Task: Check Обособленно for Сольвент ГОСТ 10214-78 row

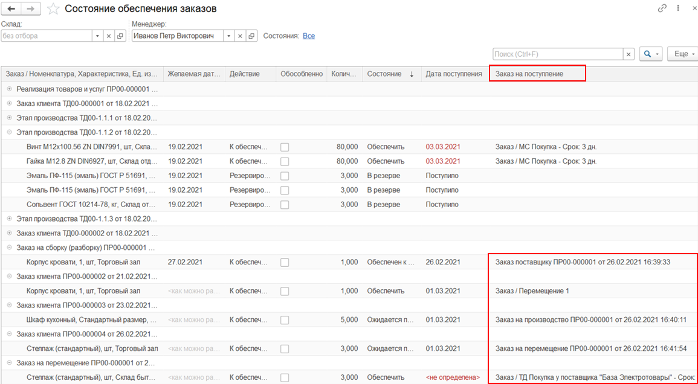Action: pos(285,204)
